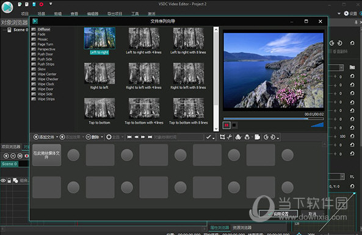
Task: Rotate clockwise in wizard toolbar
Action: click(x=273, y=137)
